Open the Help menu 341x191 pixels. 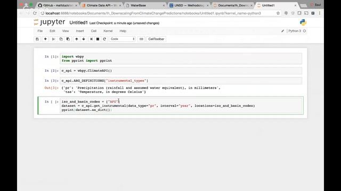pyautogui.click(x=123, y=31)
